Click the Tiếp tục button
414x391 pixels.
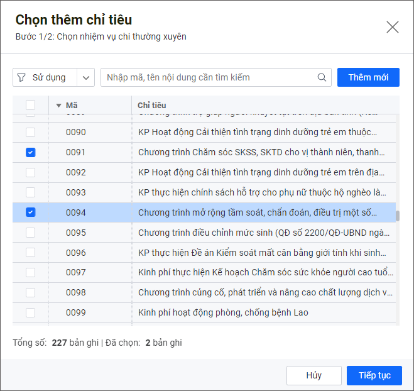pyautogui.click(x=374, y=375)
